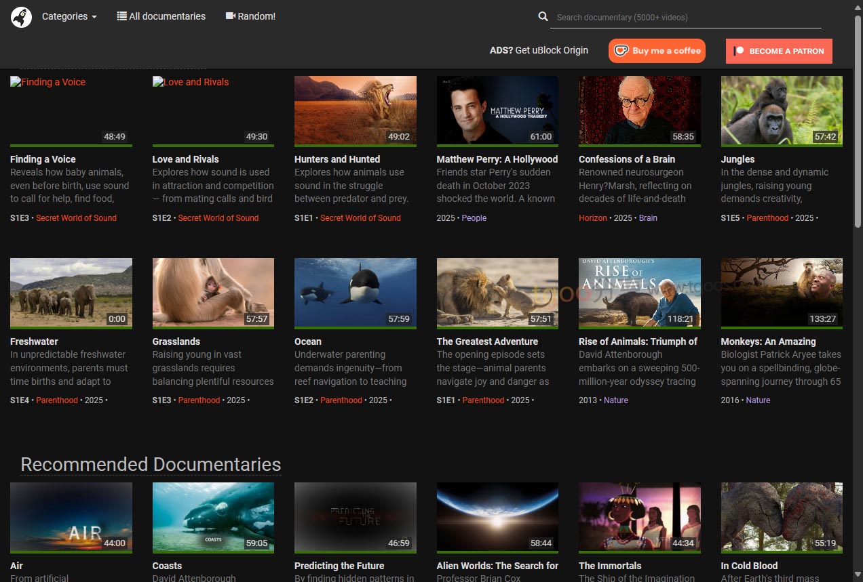Expand the Categories dropdown menu
The width and height of the screenshot is (863, 582).
[x=69, y=16]
